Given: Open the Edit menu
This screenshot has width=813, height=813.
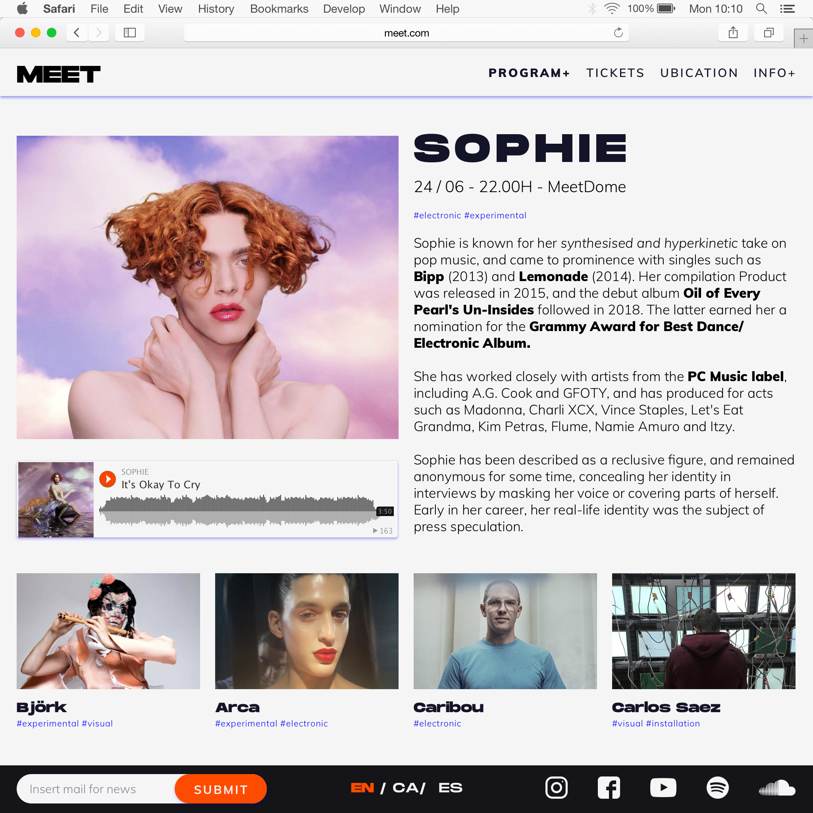Looking at the screenshot, I should [133, 9].
